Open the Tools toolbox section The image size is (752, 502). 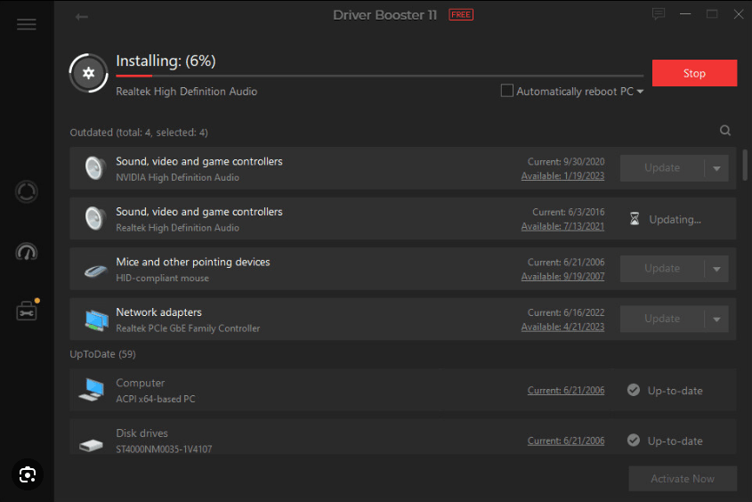pyautogui.click(x=27, y=312)
